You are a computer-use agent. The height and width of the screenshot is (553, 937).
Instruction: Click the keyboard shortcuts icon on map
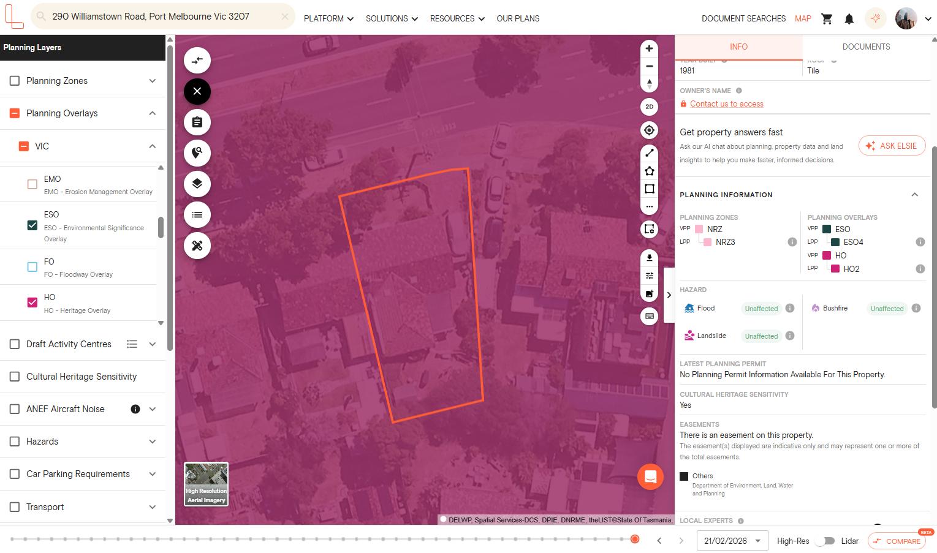(650, 316)
